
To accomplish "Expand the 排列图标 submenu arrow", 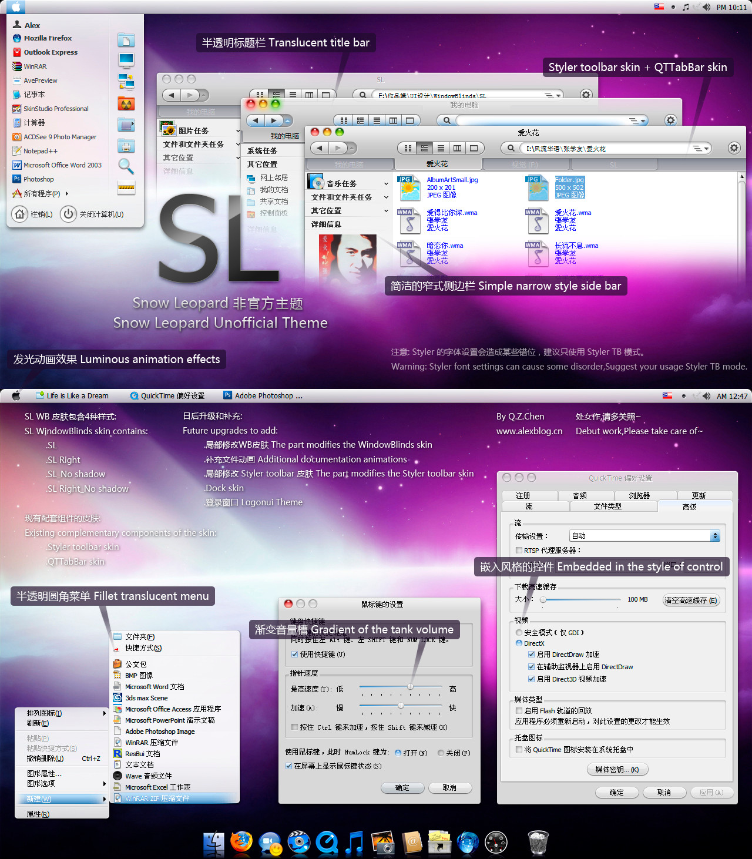I will [105, 713].
